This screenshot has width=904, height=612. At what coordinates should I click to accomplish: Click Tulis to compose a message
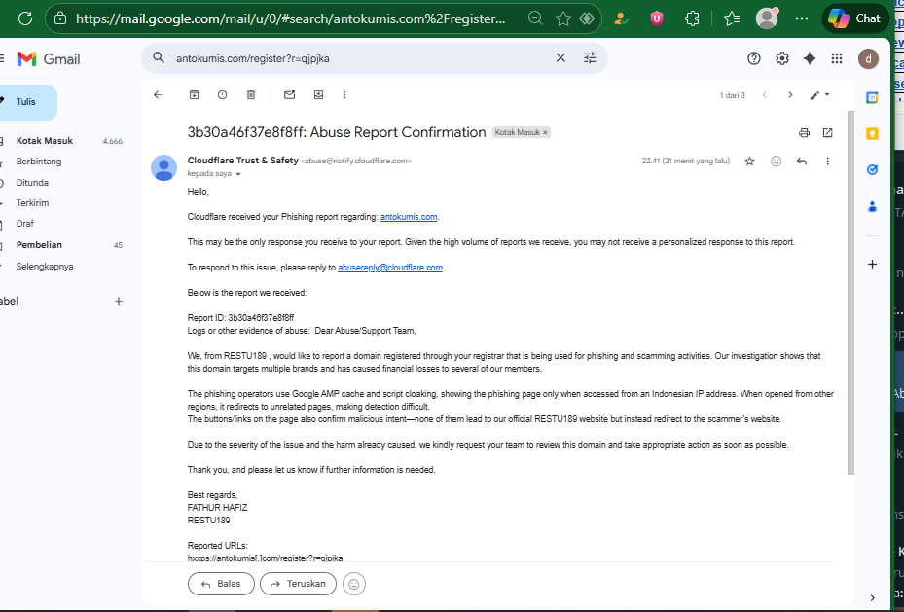click(26, 102)
